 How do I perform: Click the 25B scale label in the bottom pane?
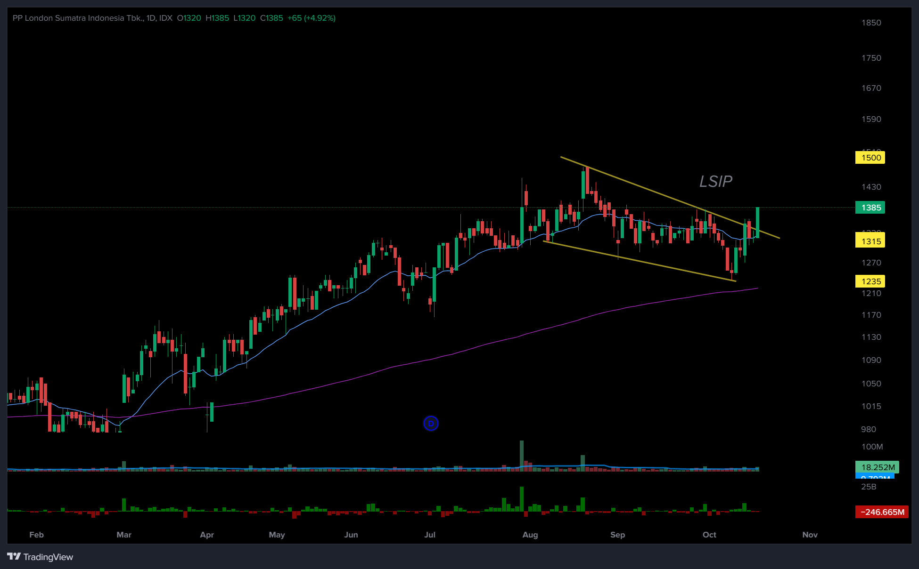pos(869,487)
